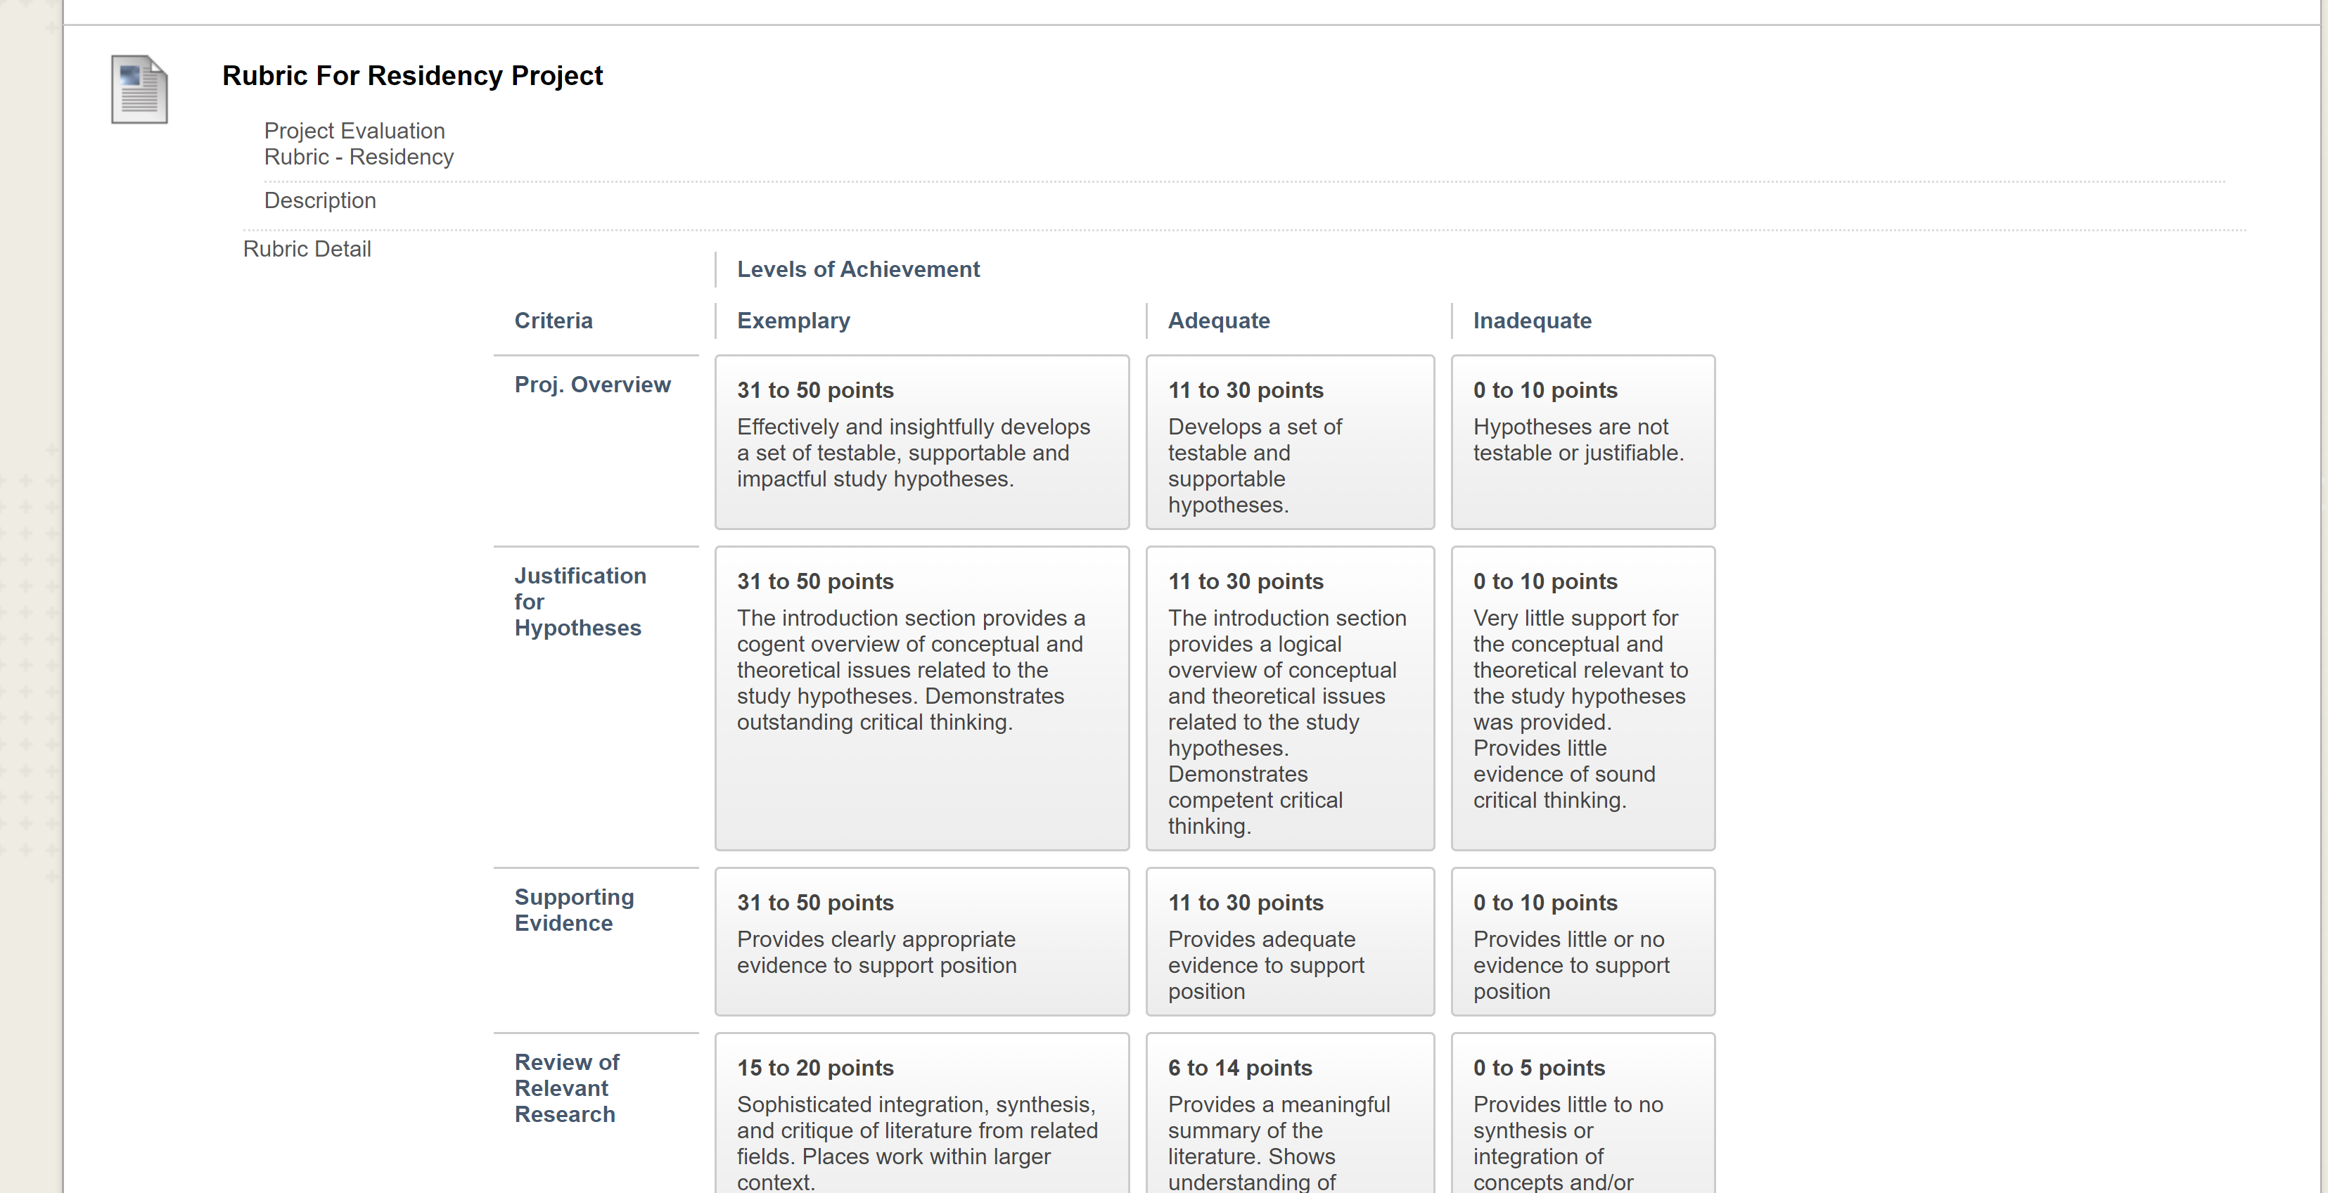The width and height of the screenshot is (2328, 1193).
Task: Select the Supporting Evidence criterion
Action: [574, 910]
